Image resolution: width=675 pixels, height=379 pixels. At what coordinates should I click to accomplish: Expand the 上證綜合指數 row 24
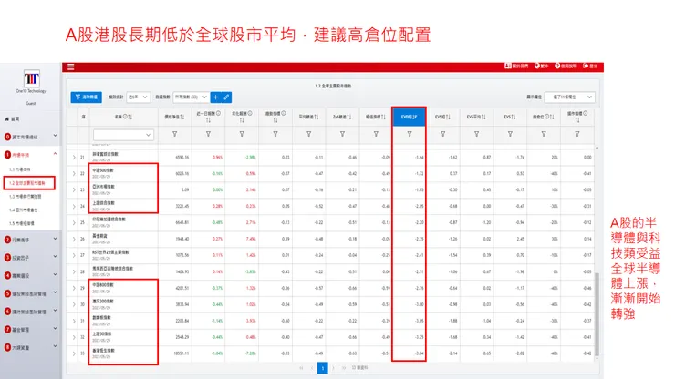(x=74, y=207)
